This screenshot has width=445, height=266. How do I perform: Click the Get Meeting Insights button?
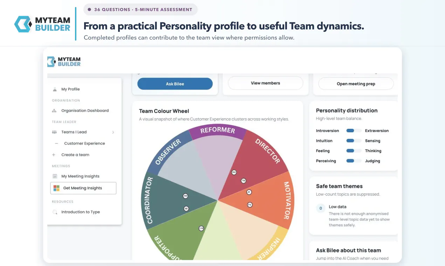(83, 188)
